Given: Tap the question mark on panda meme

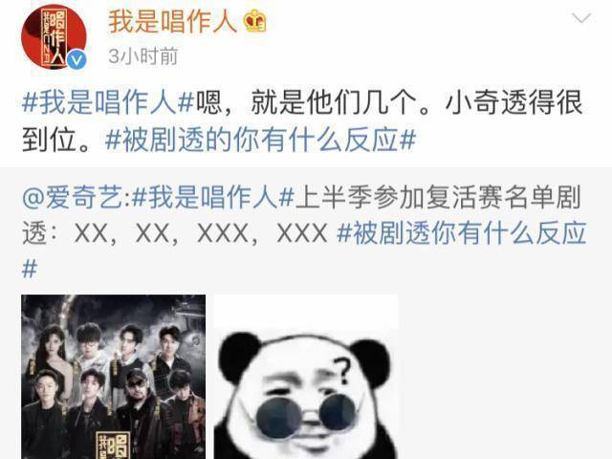Looking at the screenshot, I should pos(343,371).
